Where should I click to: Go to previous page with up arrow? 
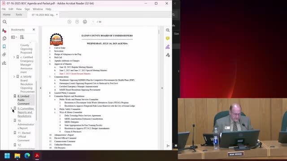click(x=77, y=22)
